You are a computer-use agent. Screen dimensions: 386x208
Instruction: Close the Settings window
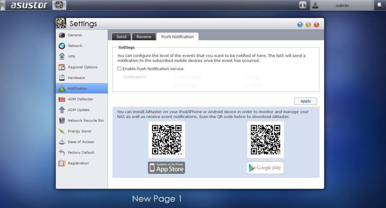316,25
